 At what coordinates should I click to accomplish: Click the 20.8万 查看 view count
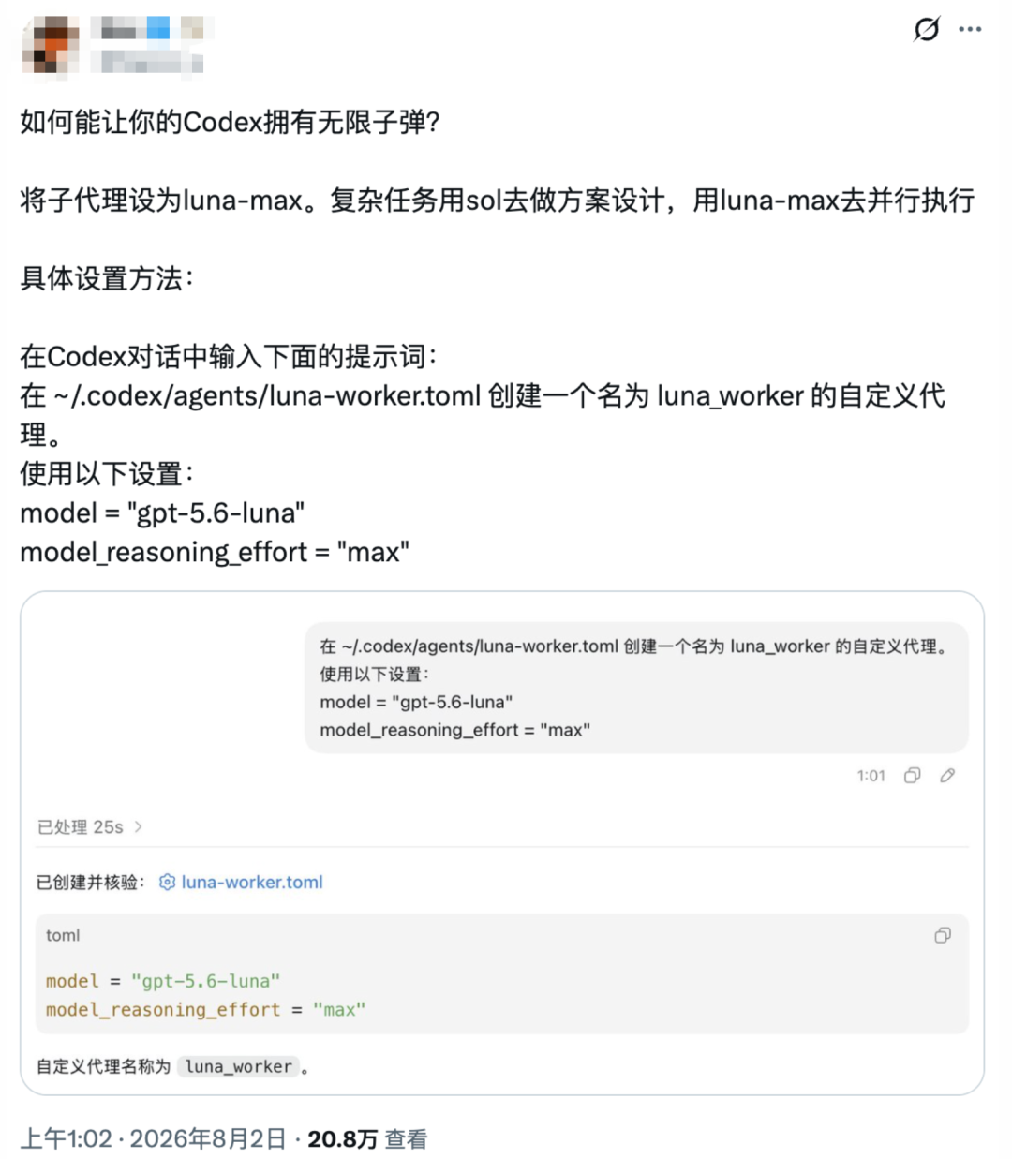pos(367,1138)
